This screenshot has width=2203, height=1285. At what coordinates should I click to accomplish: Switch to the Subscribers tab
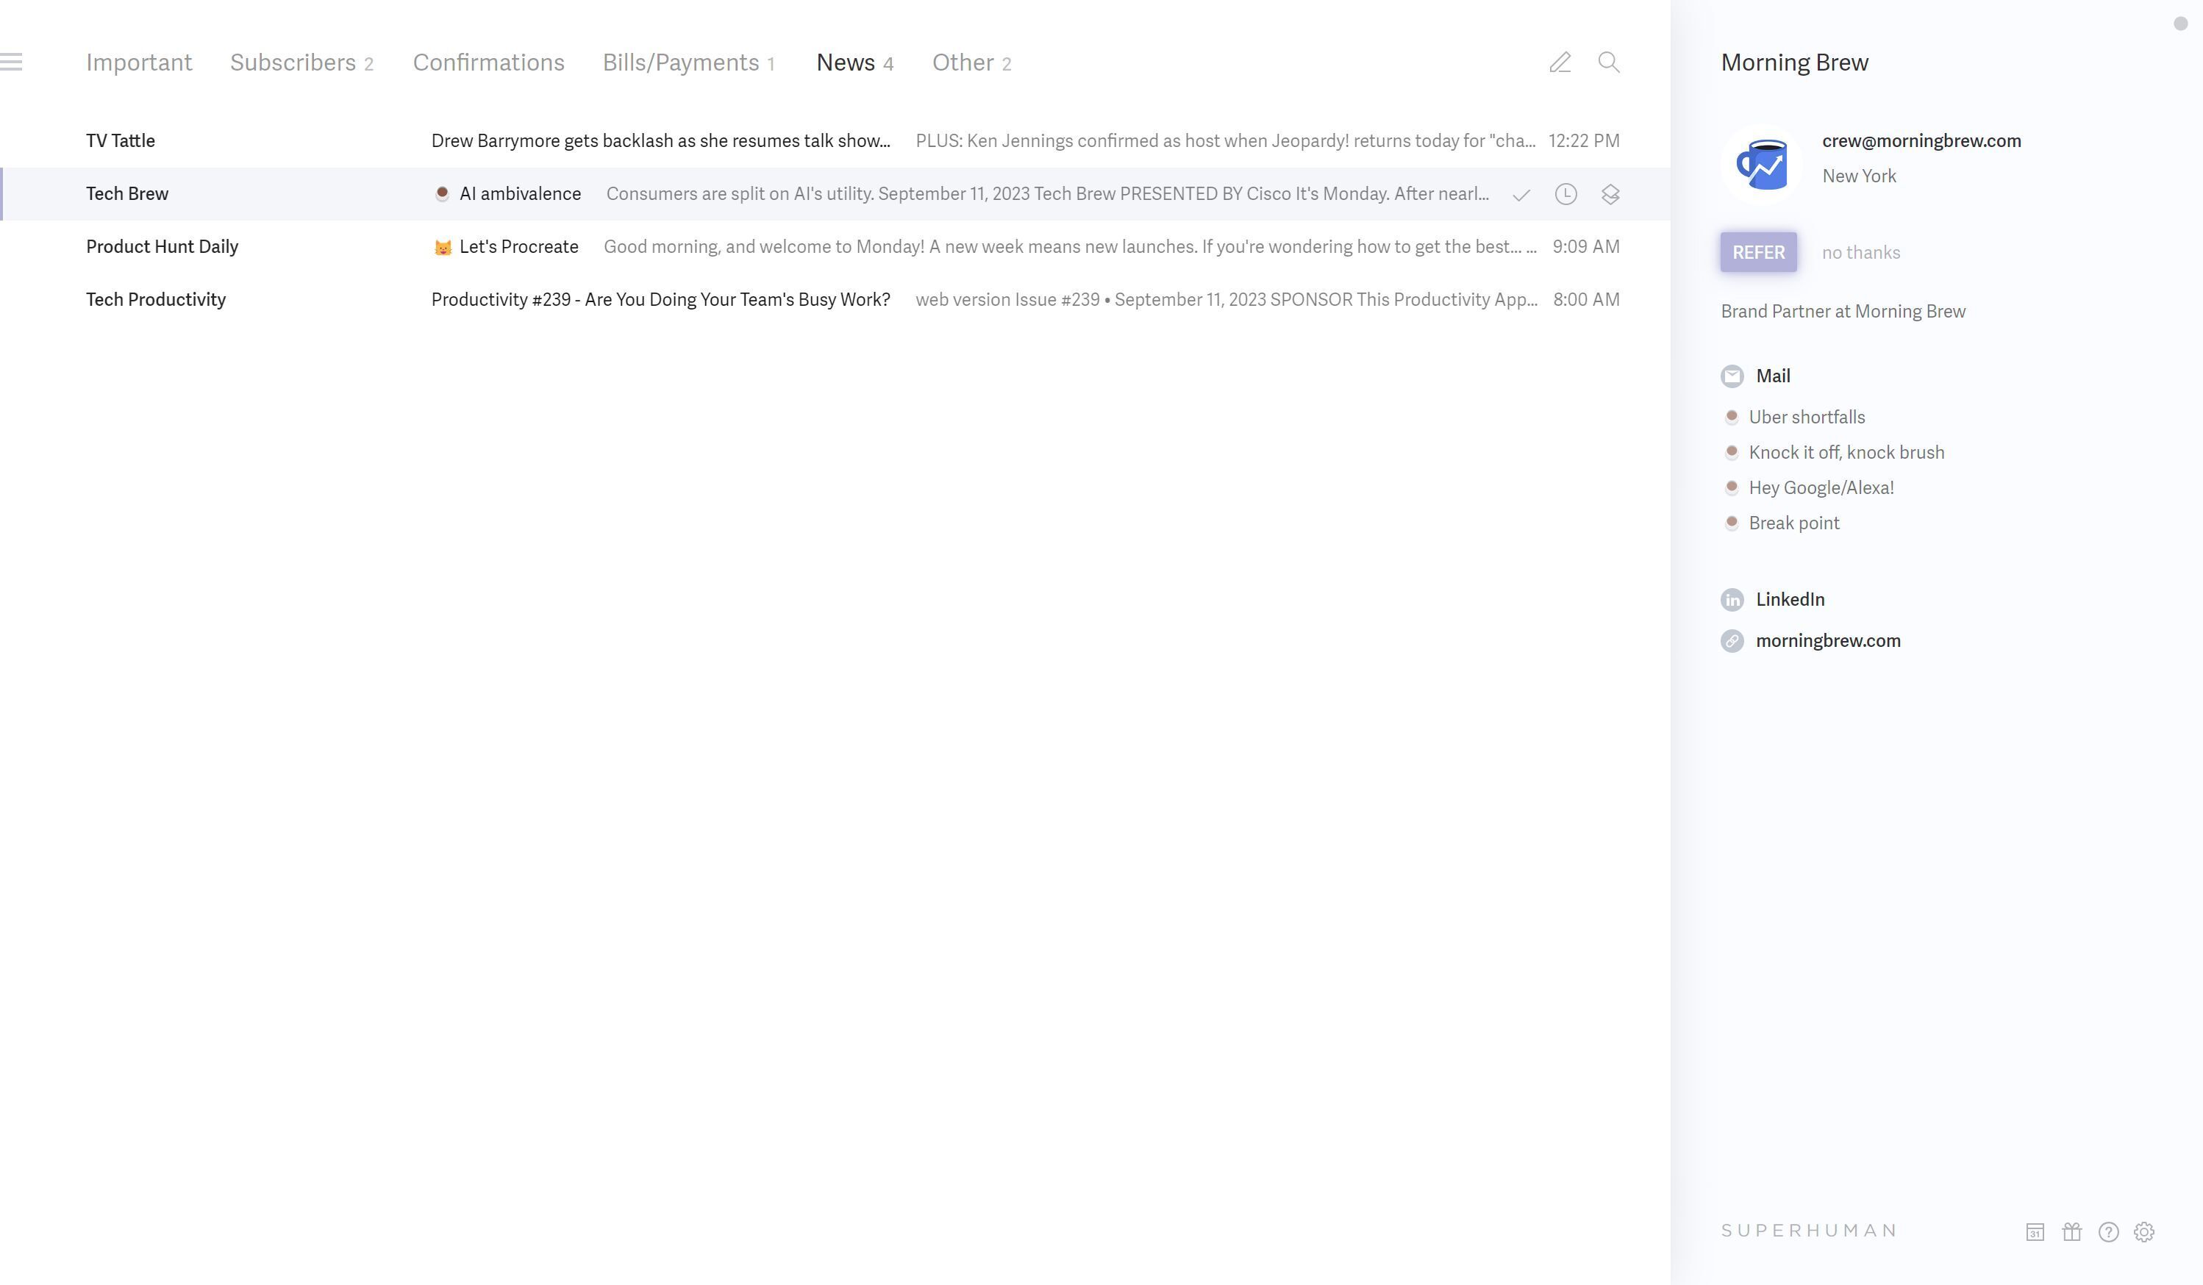[301, 62]
